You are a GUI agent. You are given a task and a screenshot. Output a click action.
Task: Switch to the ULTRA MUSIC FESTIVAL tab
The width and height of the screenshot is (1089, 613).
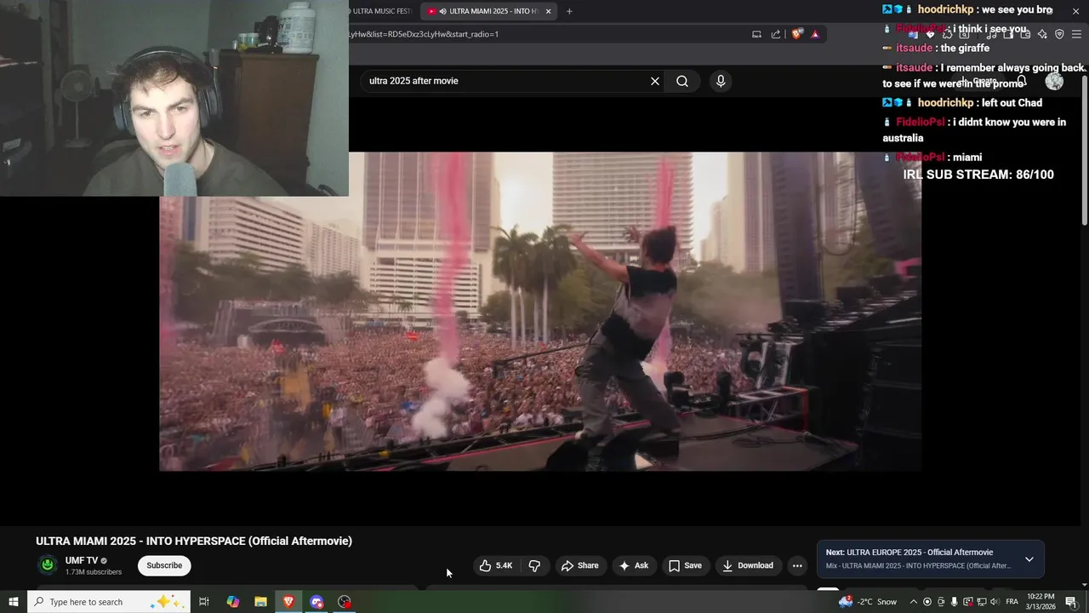(381, 11)
